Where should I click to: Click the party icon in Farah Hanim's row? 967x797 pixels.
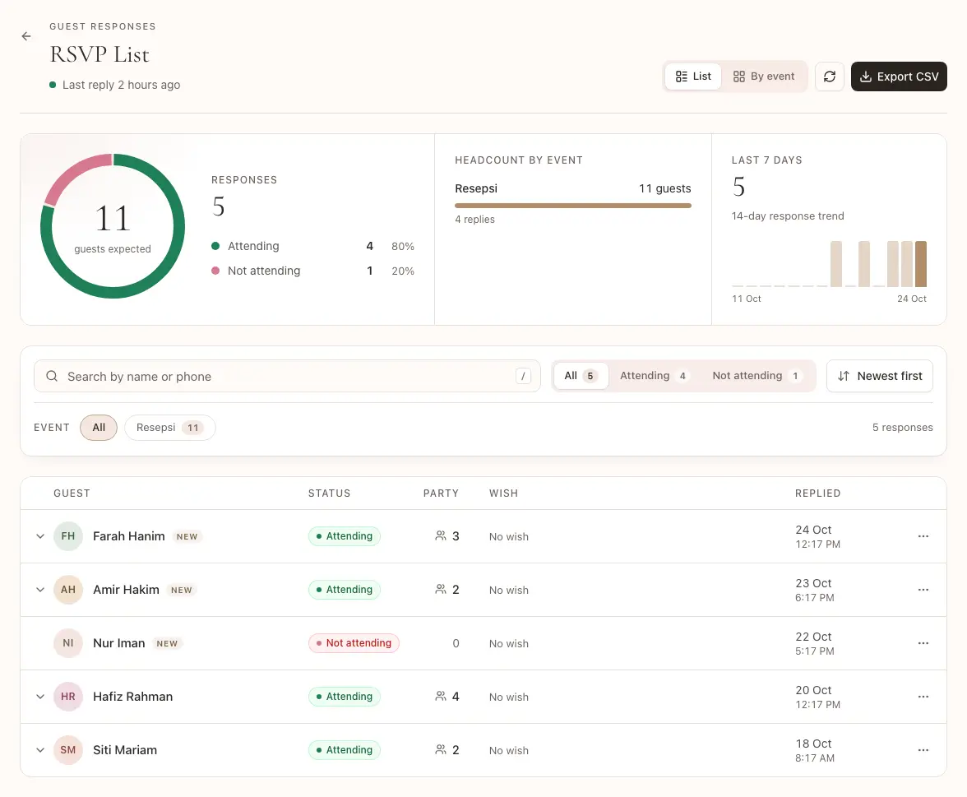coord(441,536)
